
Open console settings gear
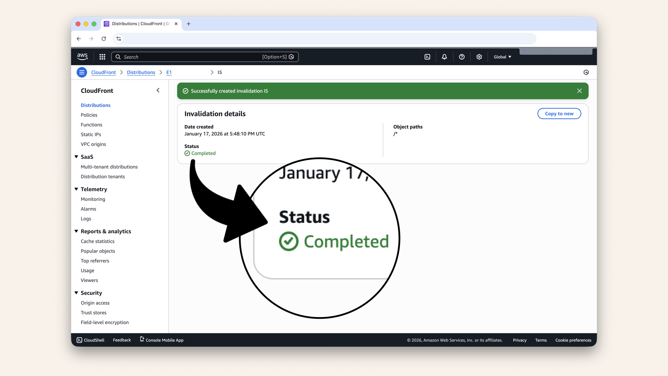pos(479,57)
